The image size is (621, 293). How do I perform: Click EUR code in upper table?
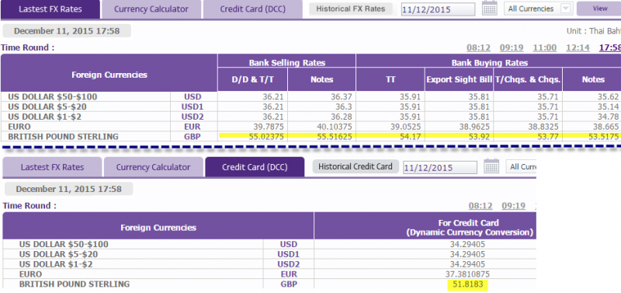pos(193,127)
